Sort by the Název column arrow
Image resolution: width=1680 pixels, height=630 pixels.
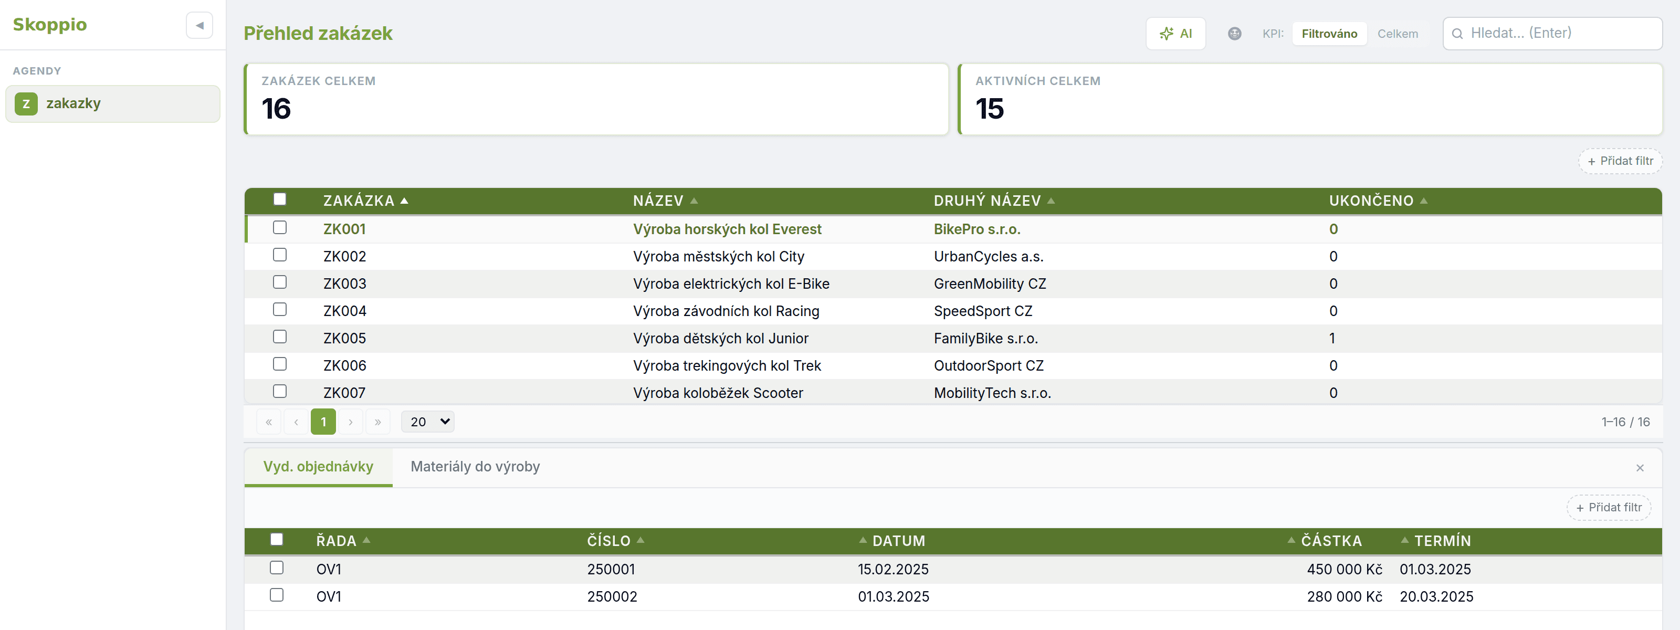coord(694,201)
